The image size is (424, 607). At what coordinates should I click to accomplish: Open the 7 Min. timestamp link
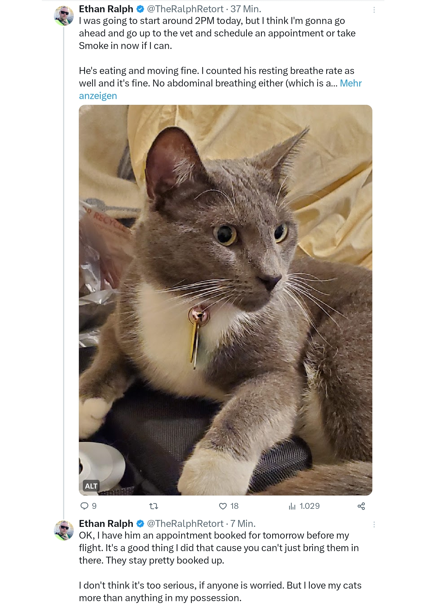pyautogui.click(x=243, y=523)
